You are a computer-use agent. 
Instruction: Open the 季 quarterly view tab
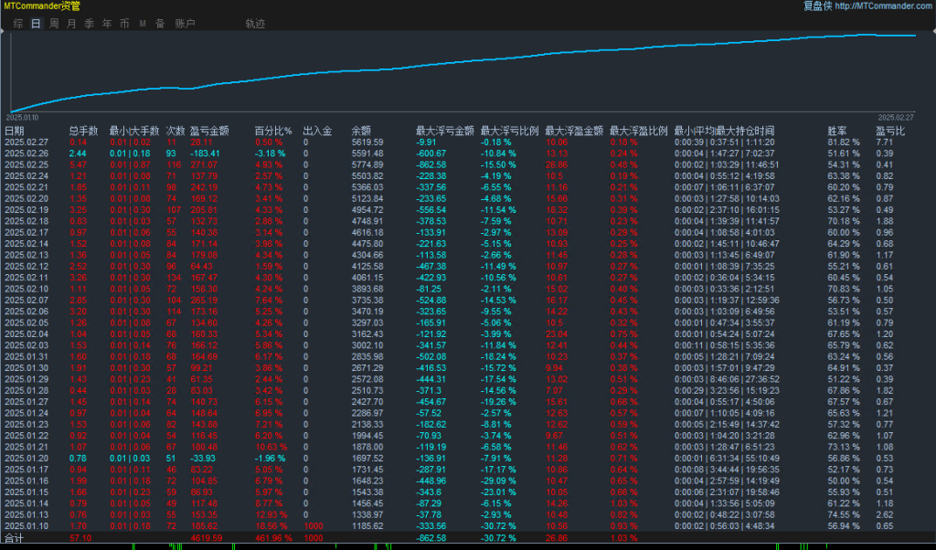89,23
